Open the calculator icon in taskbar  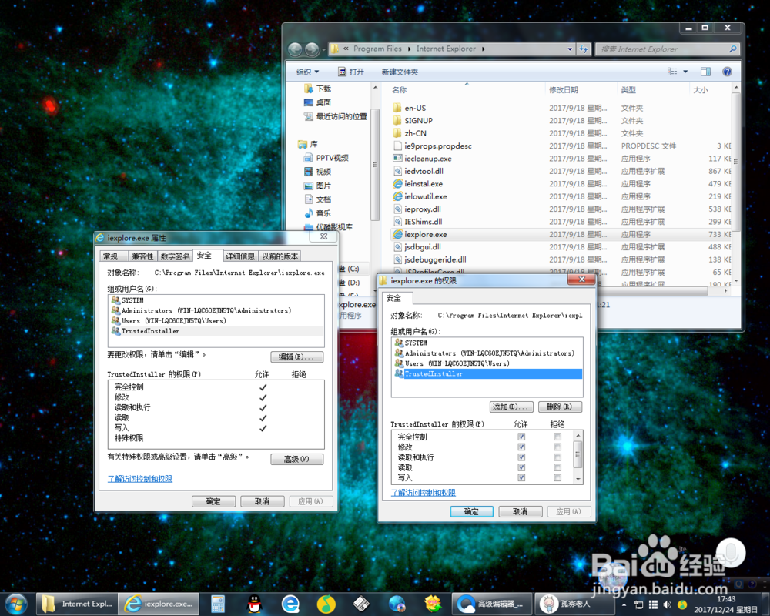pyautogui.click(x=218, y=604)
